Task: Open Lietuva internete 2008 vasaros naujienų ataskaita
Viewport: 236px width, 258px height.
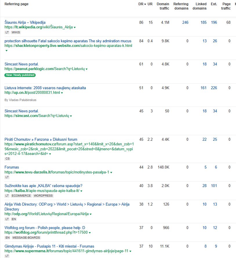Action: click(45, 88)
